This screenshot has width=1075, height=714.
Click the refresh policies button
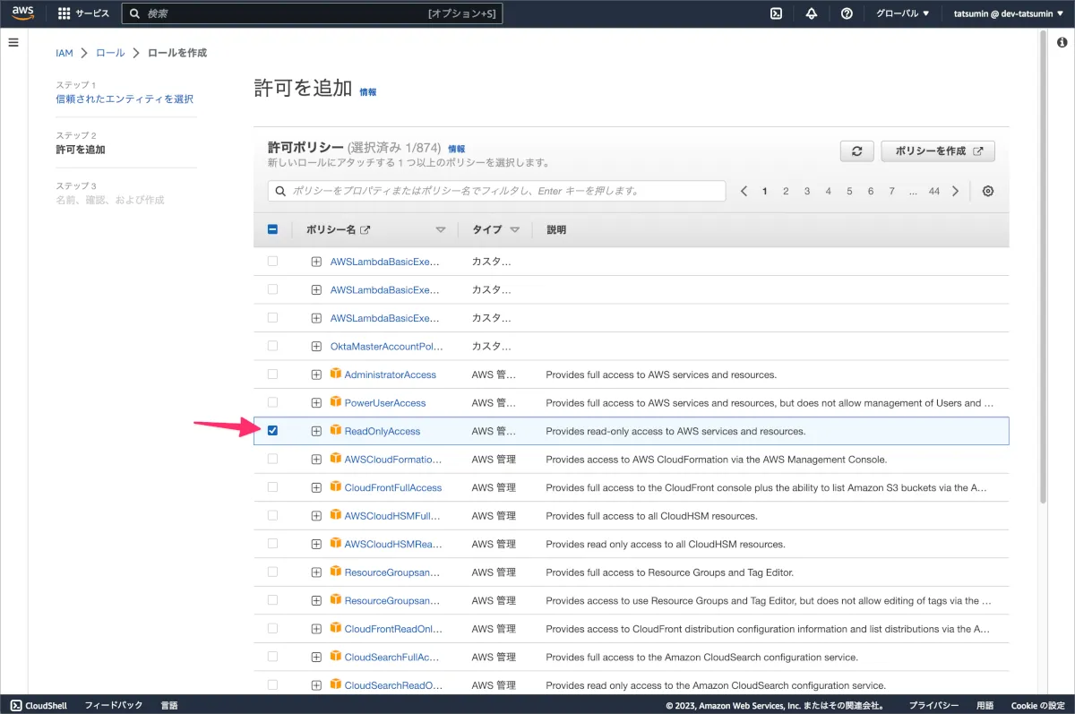856,151
